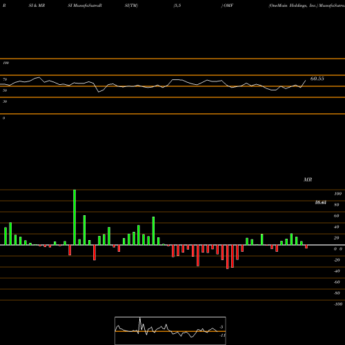Select the RSI axis label 30
Image resolution: width=345 pixels, height=345 pixels.
click(5, 101)
